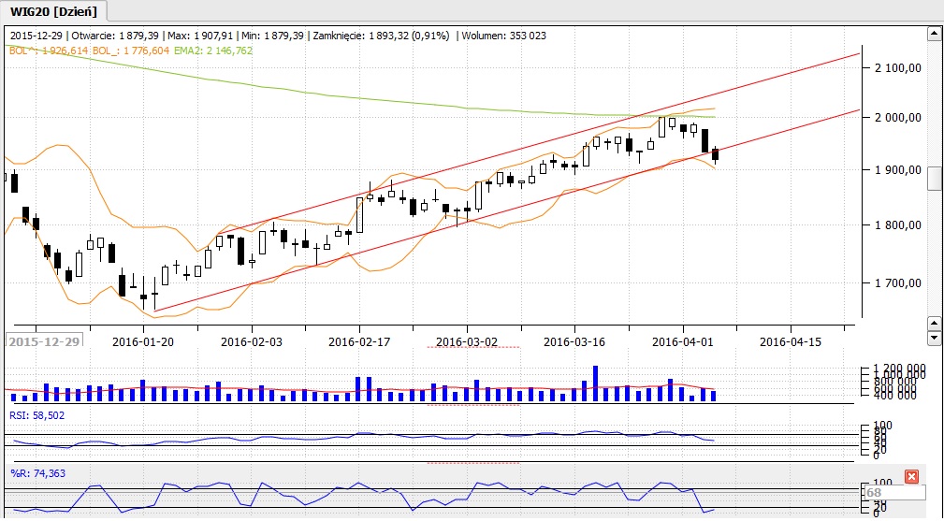Click the RSI: 58,502 indicator label
Screen dimensions: 944x521
[x=37, y=415]
